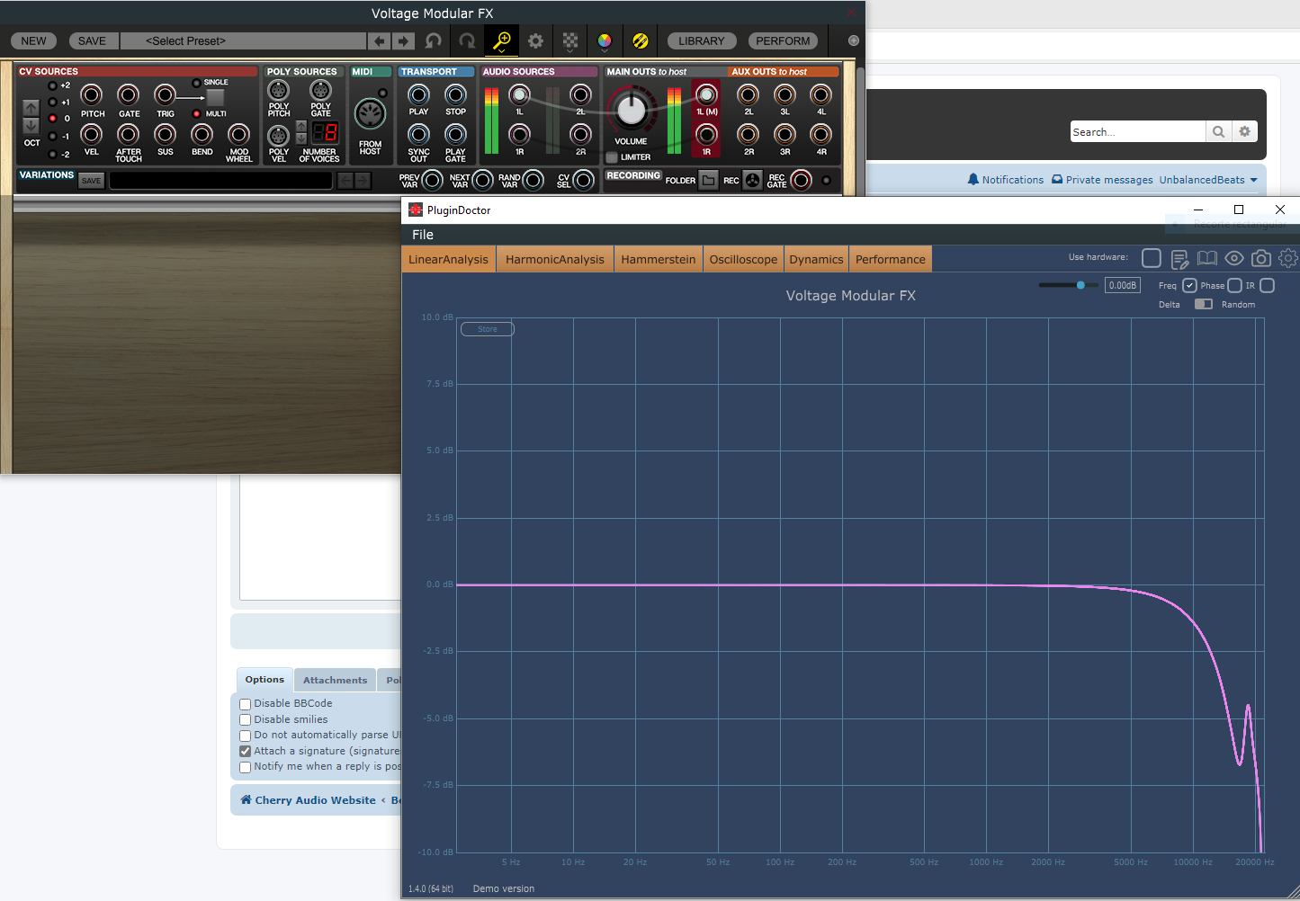This screenshot has width=1300, height=901.
Task: Click the NEW button in Voltage Modular
Action: 33,40
